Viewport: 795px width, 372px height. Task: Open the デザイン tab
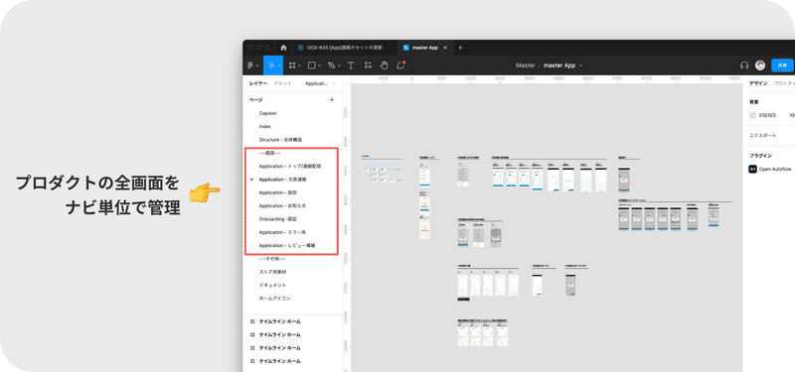coord(758,83)
